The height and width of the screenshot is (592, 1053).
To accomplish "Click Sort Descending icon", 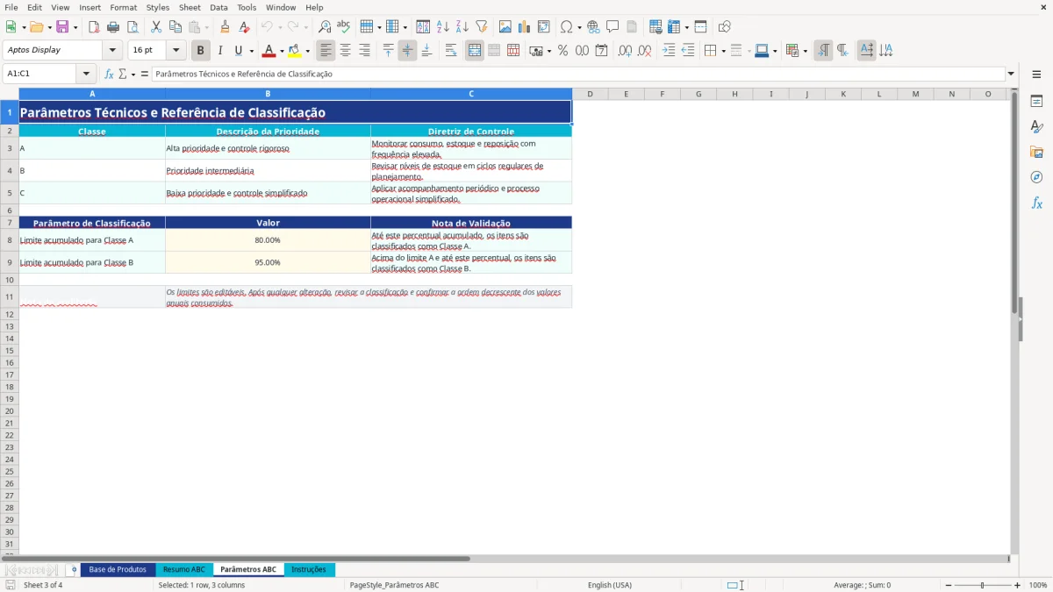I will [462, 27].
